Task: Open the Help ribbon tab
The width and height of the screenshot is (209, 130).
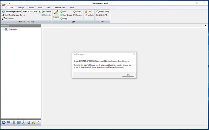Action: tap(72, 7)
